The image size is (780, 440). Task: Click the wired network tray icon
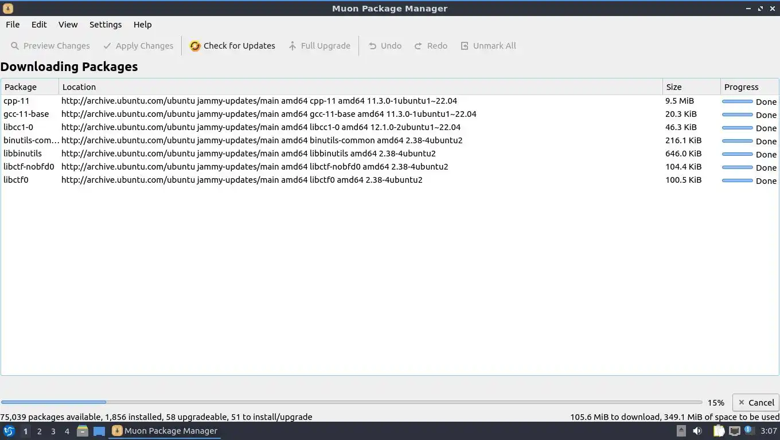tap(734, 431)
